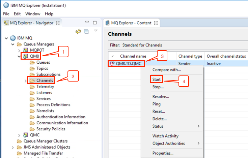Viewport: 248px width, 158px height.
Task: Select the Listeners folder icon
Action: click(32, 93)
